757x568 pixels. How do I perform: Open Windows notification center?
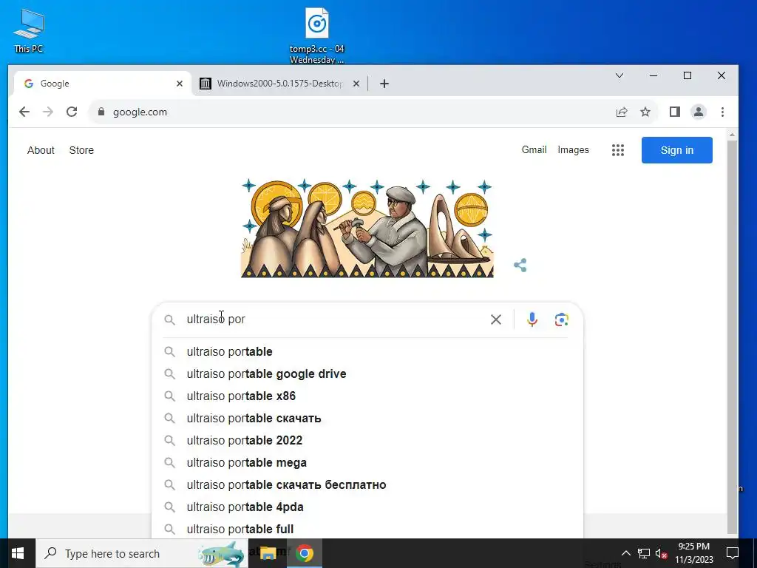(x=733, y=553)
